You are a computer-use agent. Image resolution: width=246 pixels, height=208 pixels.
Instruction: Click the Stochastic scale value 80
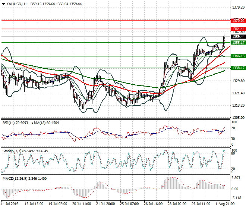click(x=233, y=153)
